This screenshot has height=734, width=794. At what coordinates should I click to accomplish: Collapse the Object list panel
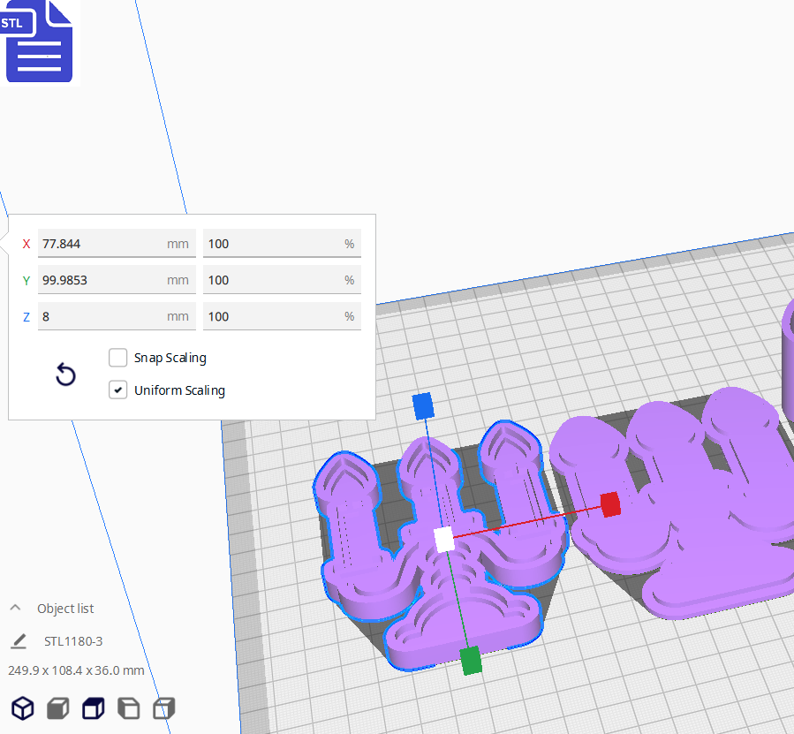[15, 608]
